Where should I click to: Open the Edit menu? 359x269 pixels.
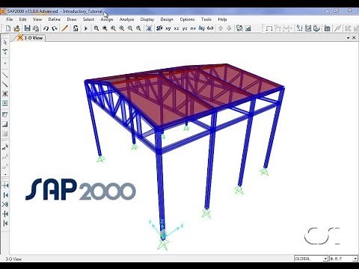click(x=22, y=19)
